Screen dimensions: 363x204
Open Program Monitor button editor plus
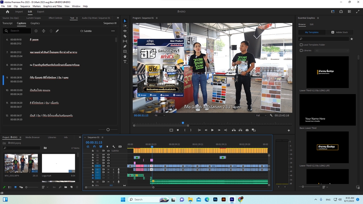[289, 130]
